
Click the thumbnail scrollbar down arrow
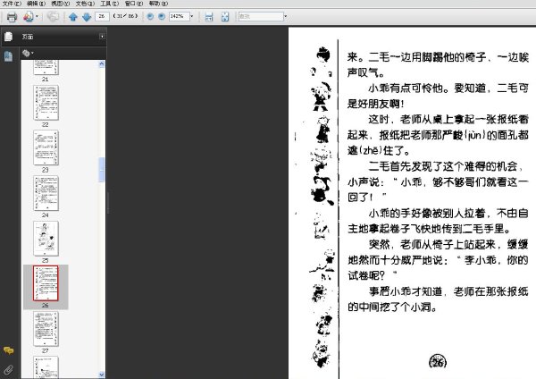[102, 375]
